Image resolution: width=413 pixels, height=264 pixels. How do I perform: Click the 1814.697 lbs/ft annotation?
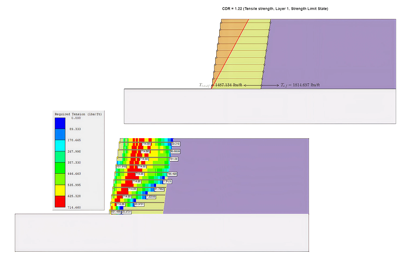(300, 85)
